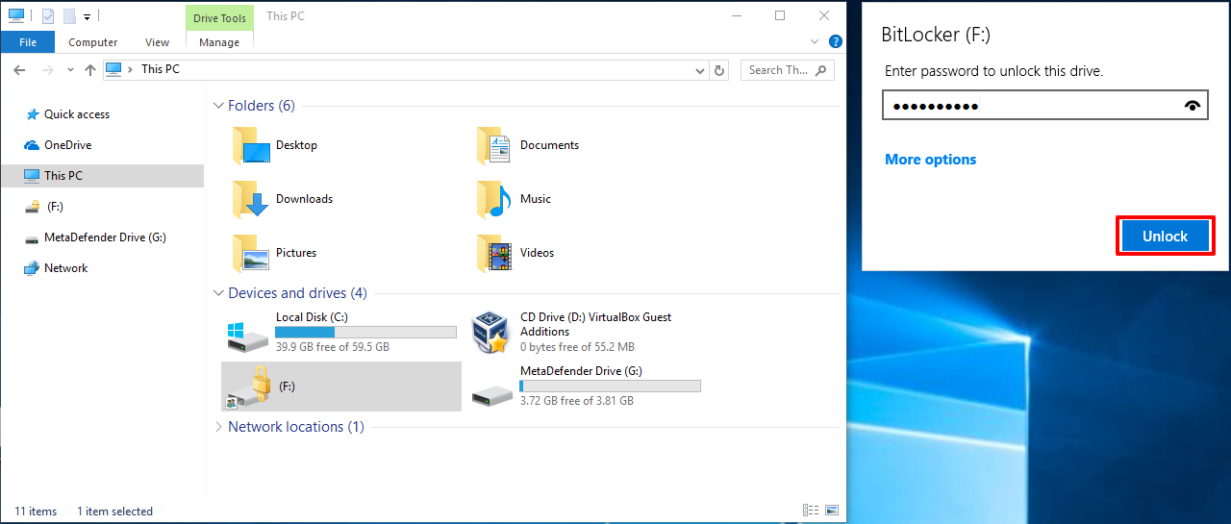
Task: Select the Downloads folder icon
Action: coord(251,199)
